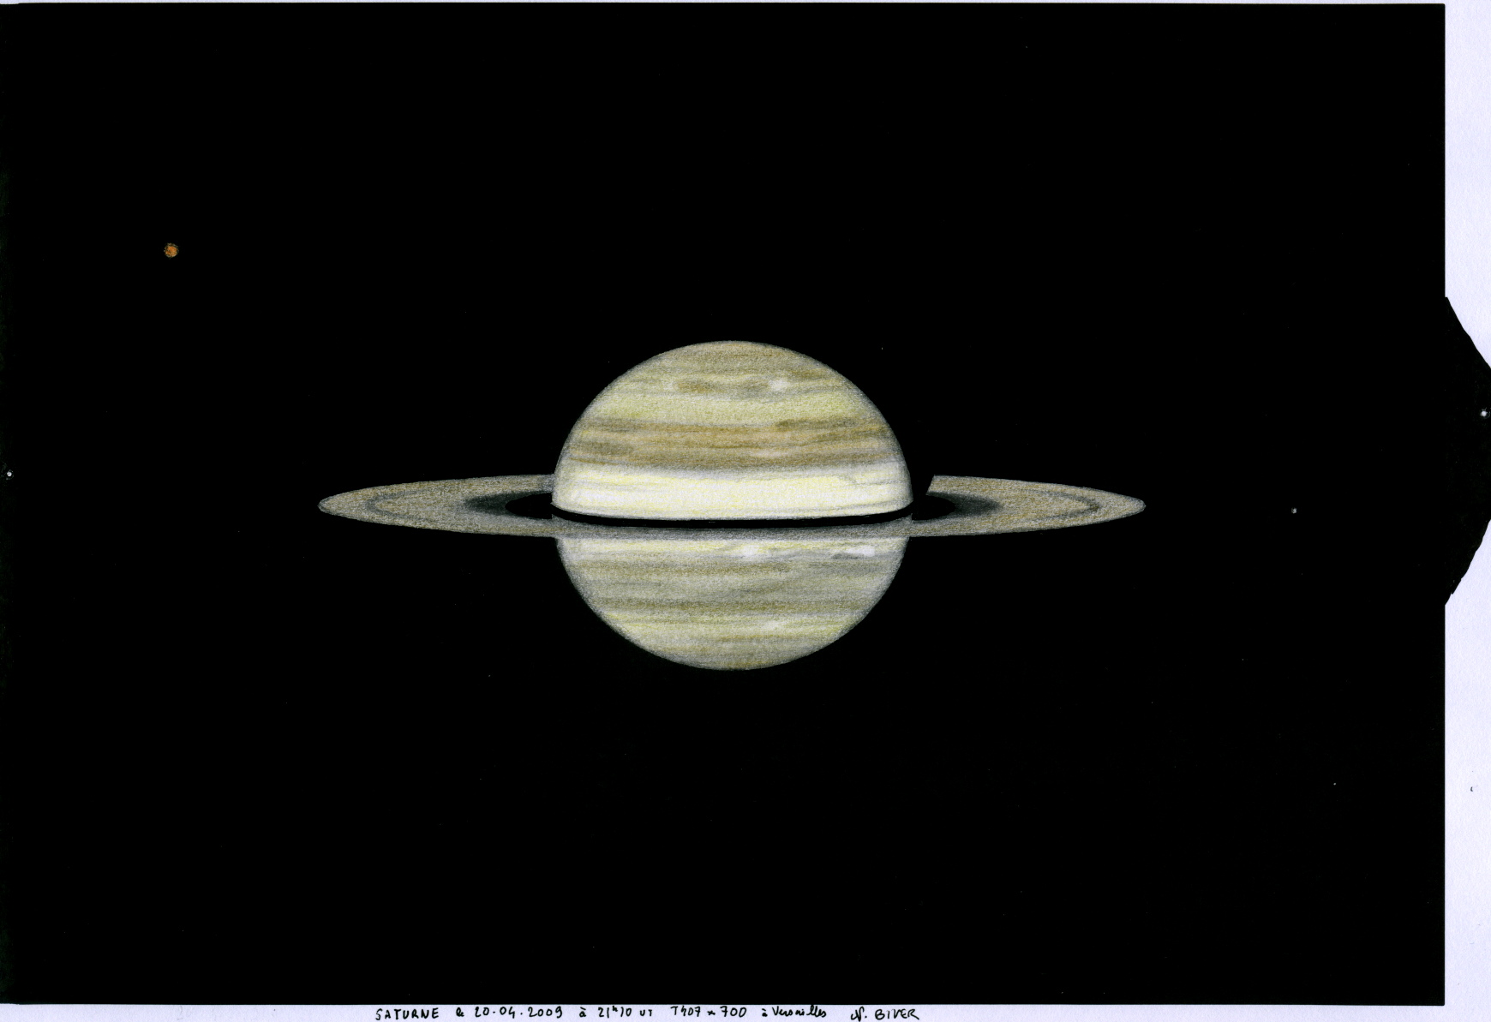The height and width of the screenshot is (1022, 1491).
Task: Select the bright cream equatorial zone above rings
Action: pyautogui.click(x=728, y=492)
